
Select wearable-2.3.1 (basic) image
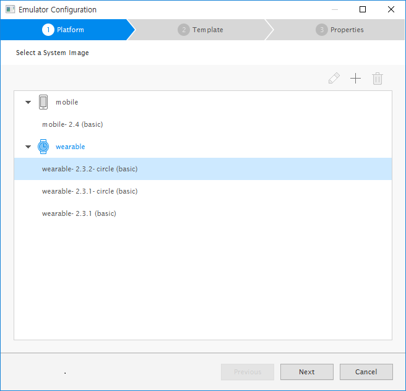[x=79, y=213]
